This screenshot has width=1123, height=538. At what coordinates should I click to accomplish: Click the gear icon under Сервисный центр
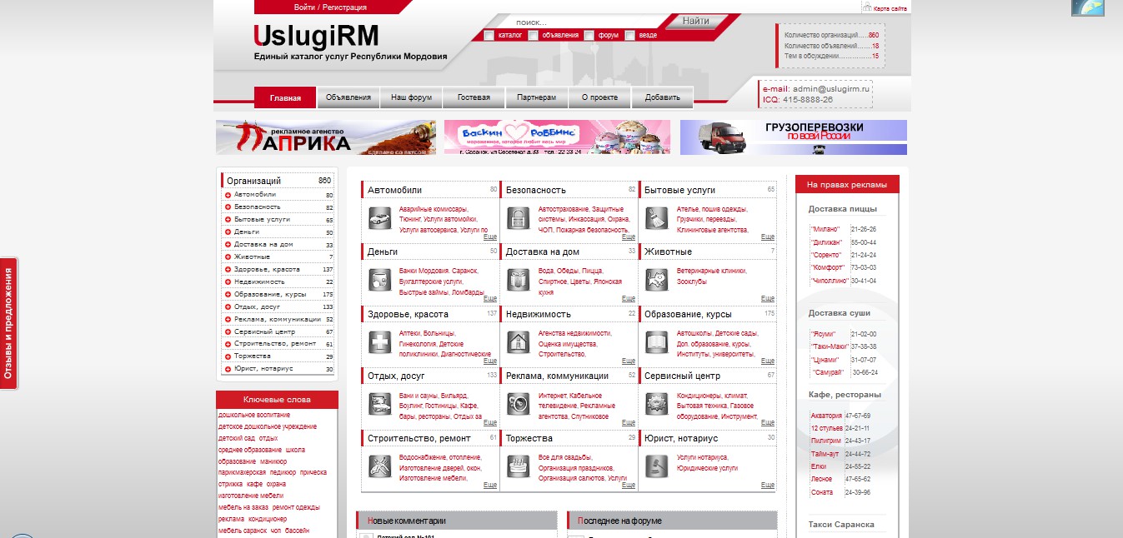(x=656, y=405)
